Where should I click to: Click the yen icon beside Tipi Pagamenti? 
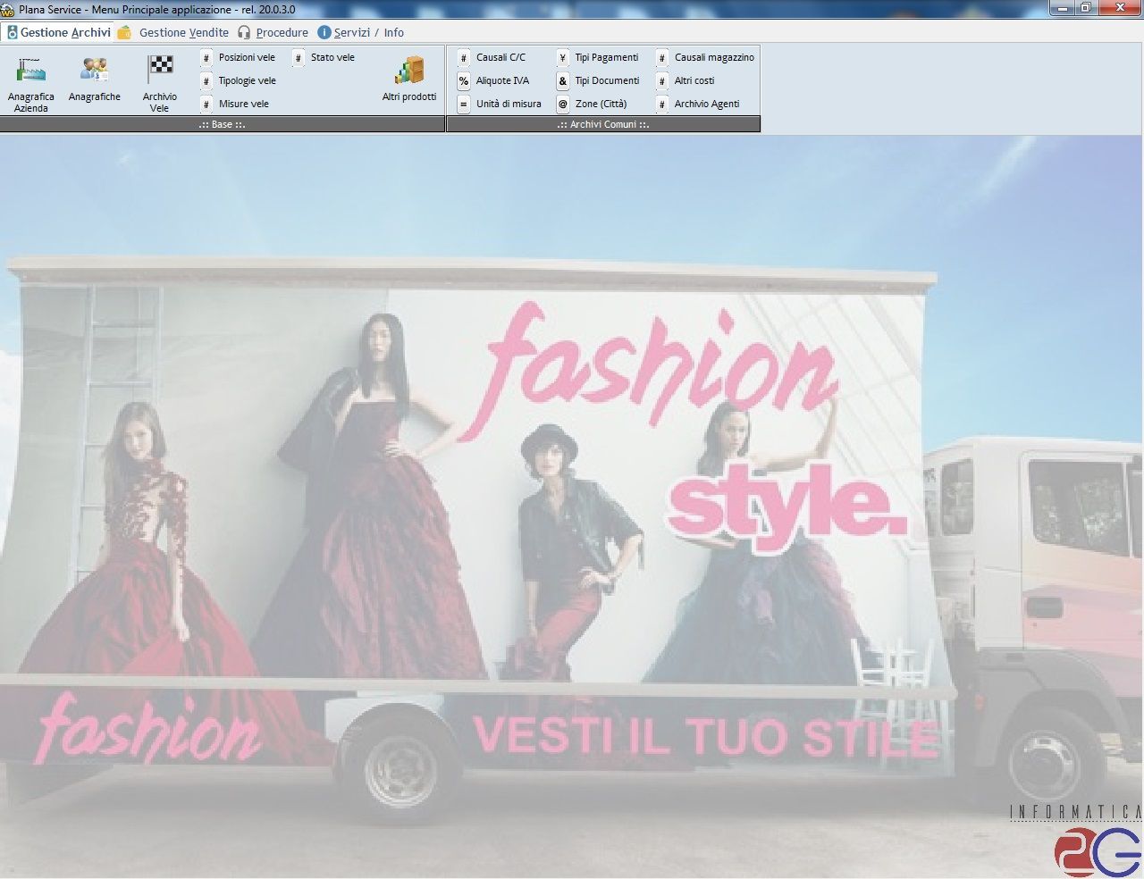(x=562, y=57)
